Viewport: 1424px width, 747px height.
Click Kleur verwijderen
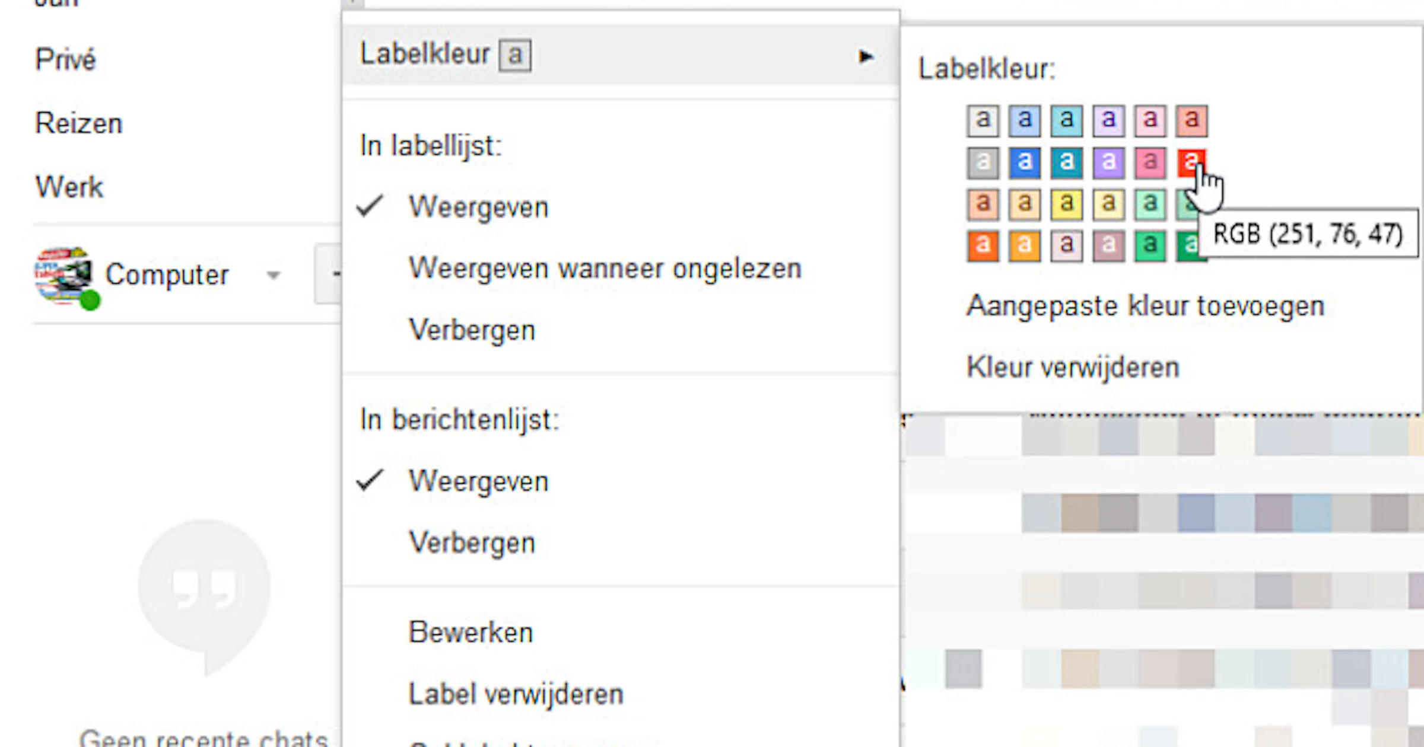pos(1073,368)
